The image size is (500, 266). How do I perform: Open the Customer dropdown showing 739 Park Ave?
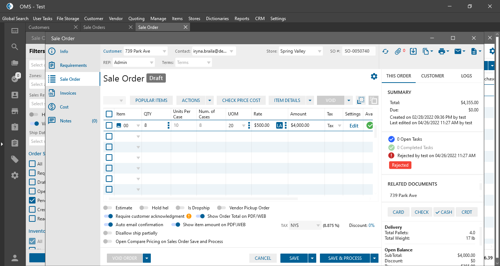146,51
